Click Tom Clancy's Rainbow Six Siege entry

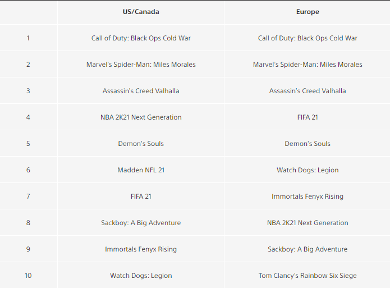[308, 276]
